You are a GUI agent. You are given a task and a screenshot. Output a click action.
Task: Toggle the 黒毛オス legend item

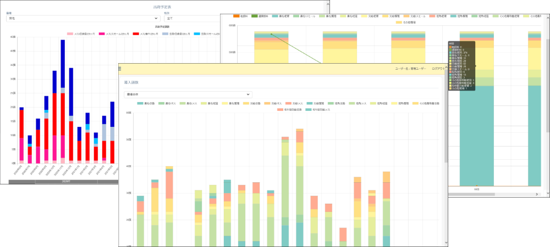click(167, 103)
